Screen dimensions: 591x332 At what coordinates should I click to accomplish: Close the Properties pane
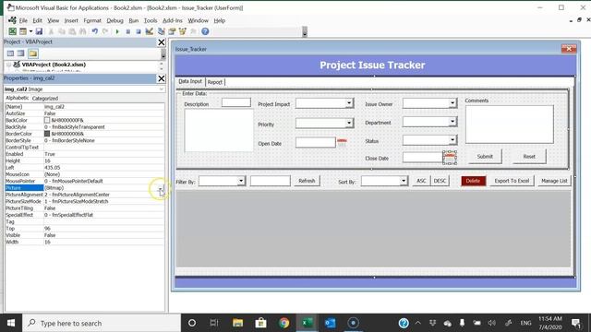click(x=162, y=78)
